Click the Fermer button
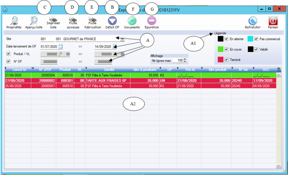Viewport: 288px width, 175px height. click(x=273, y=21)
